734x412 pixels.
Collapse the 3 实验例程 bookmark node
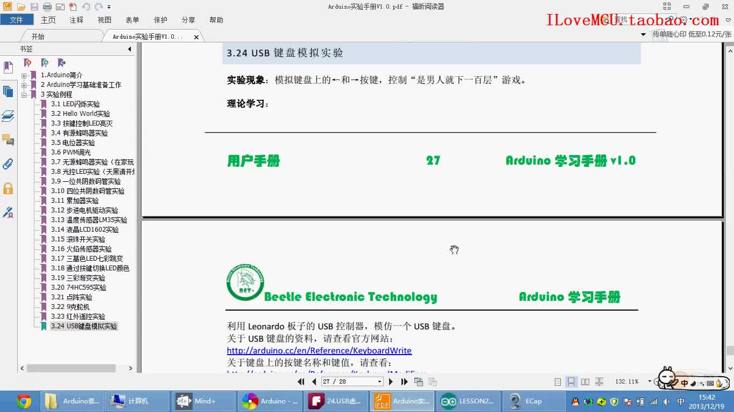[x=24, y=95]
